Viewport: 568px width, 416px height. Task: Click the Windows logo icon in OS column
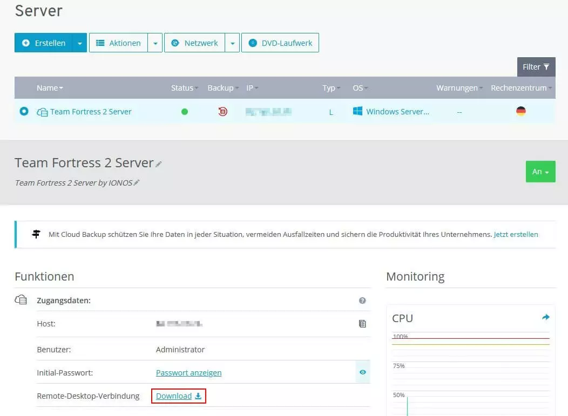tap(357, 111)
